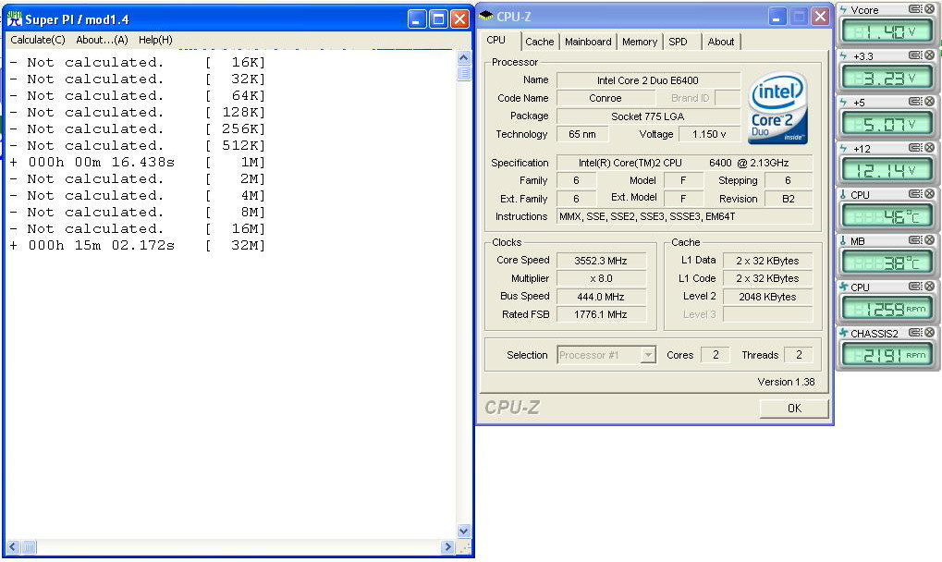Switch to the About tab in CPU-Z
Image resolution: width=942 pixels, height=562 pixels.
[720, 42]
